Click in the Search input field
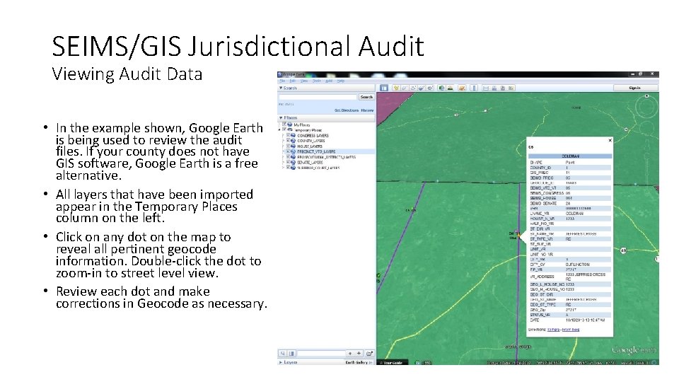Viewport: 679px width, 382px height. coord(318,97)
